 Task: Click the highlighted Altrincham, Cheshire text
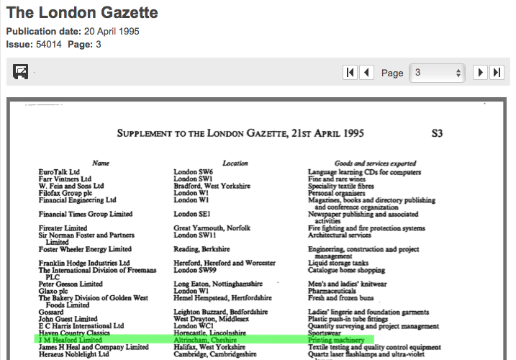pyautogui.click(x=205, y=340)
